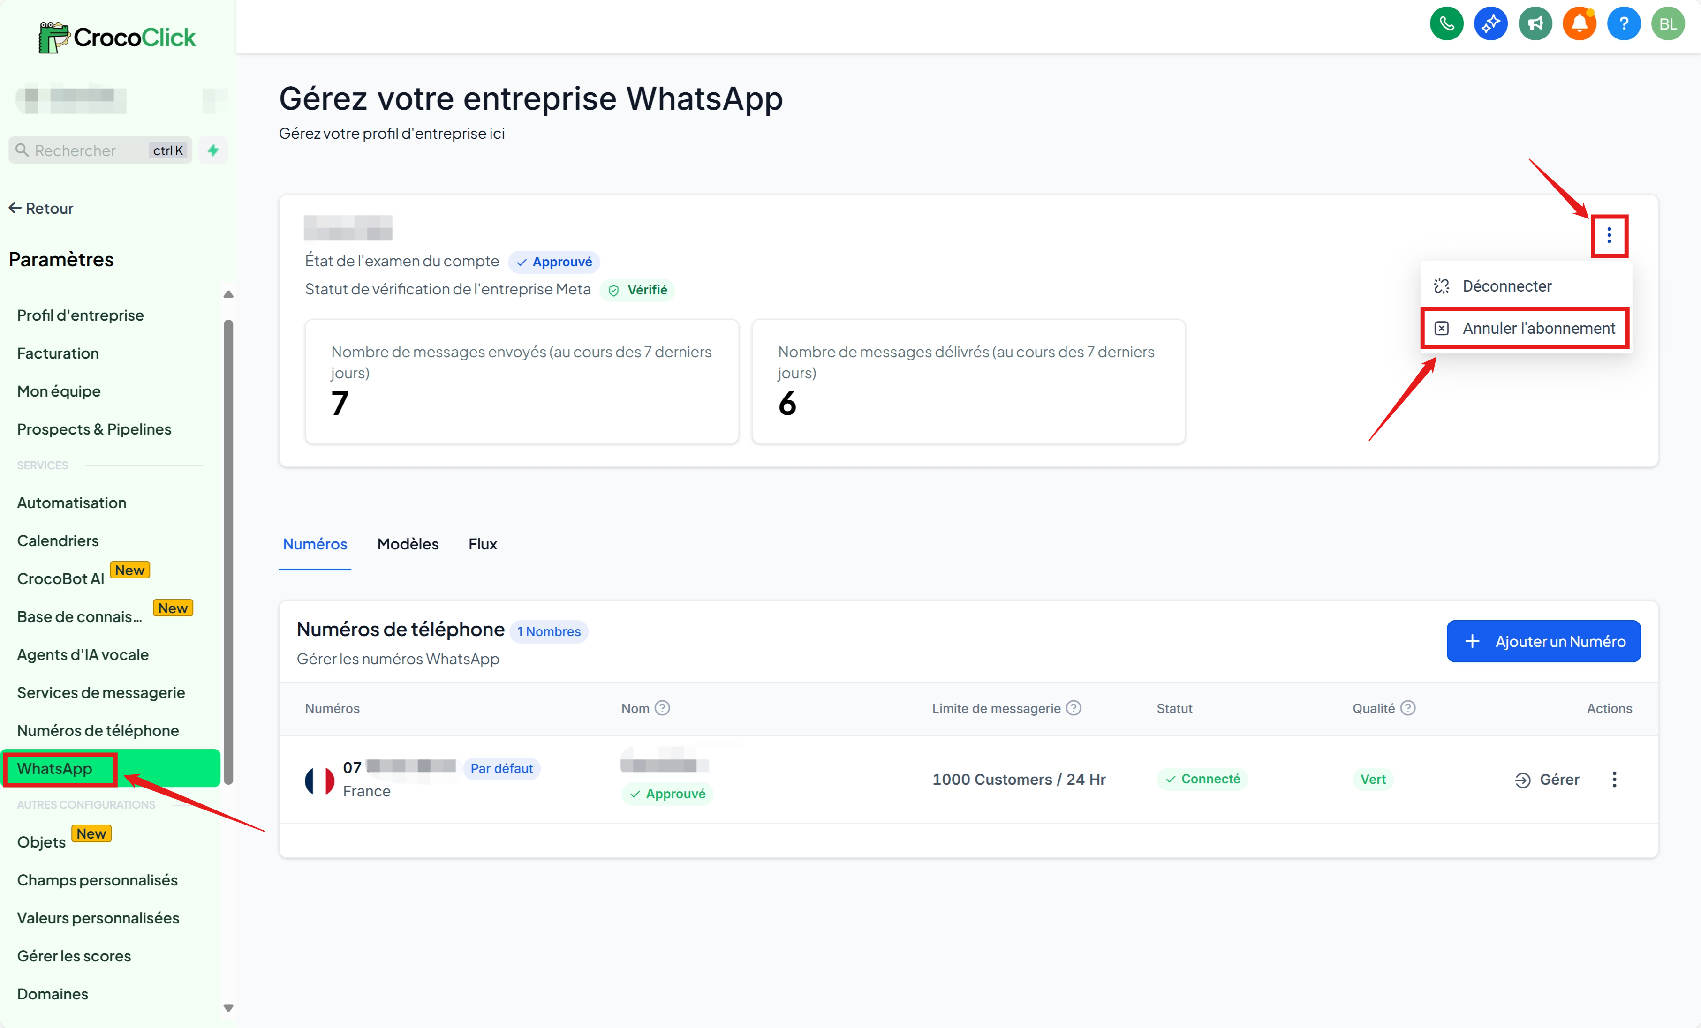Click the Par défaut badge
This screenshot has height=1028, width=1701.
click(x=502, y=769)
